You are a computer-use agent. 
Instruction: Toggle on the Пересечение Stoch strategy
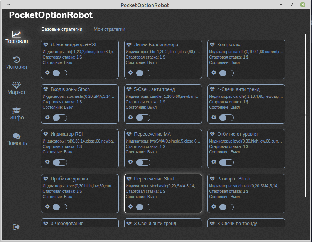pyautogui.click(x=143, y=207)
